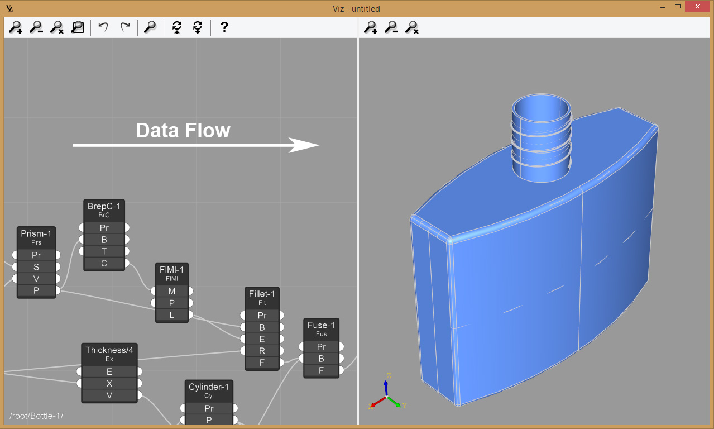Viewport: 714px width, 429px height.
Task: Click the redo arrow
Action: click(125, 27)
